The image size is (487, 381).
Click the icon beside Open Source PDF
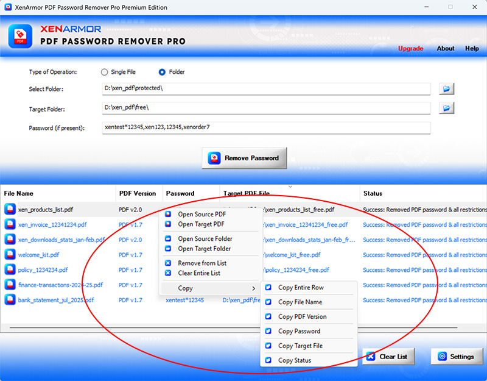coord(168,214)
